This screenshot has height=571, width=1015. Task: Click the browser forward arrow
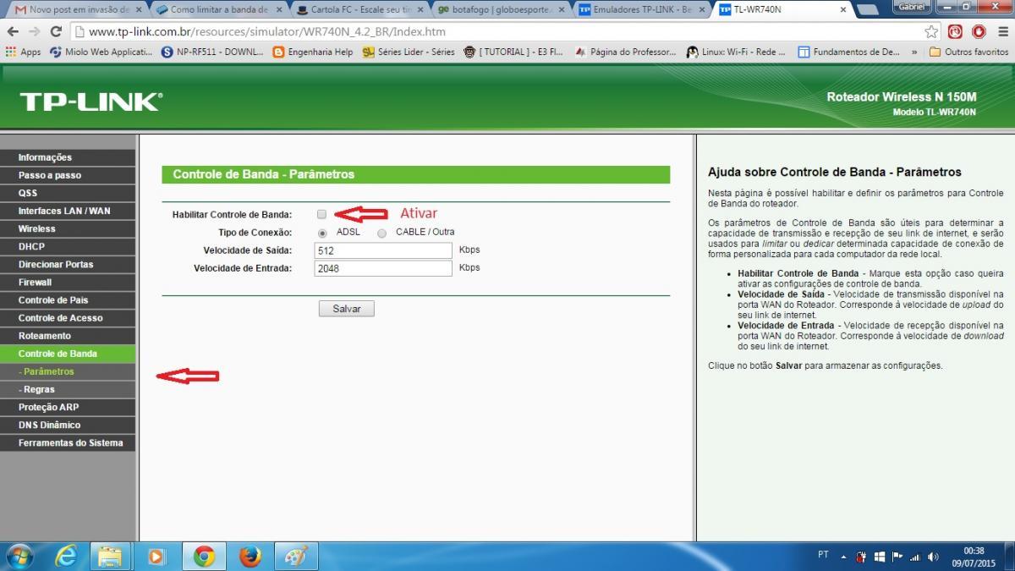pyautogui.click(x=35, y=31)
